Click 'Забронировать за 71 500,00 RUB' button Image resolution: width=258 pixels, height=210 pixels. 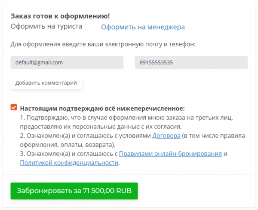click(74, 191)
